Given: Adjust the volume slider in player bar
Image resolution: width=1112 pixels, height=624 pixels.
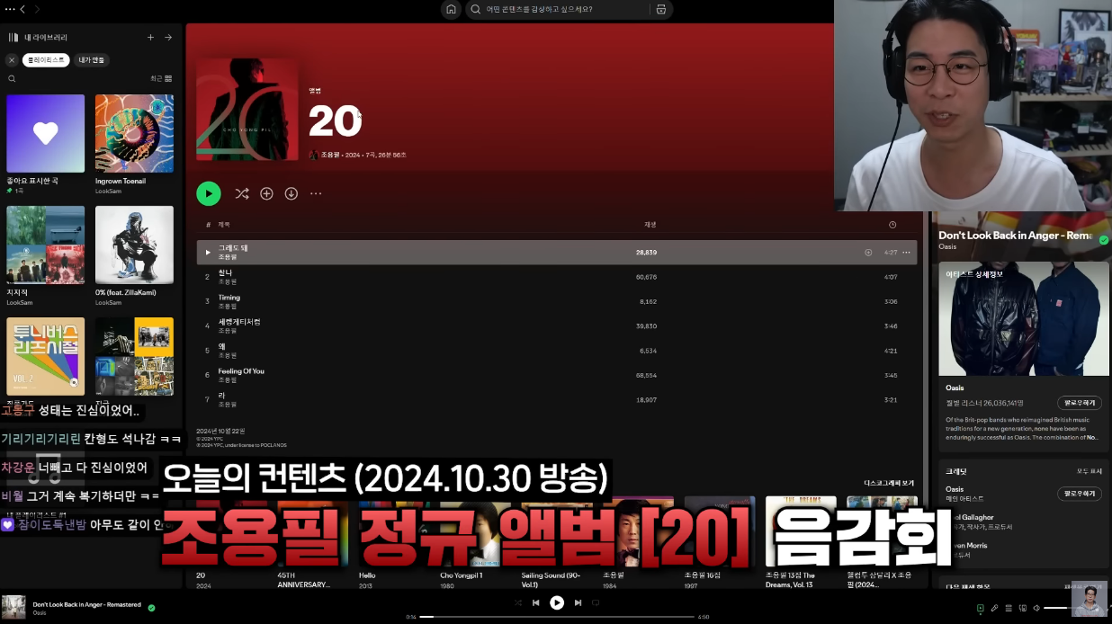Looking at the screenshot, I should click(1057, 609).
